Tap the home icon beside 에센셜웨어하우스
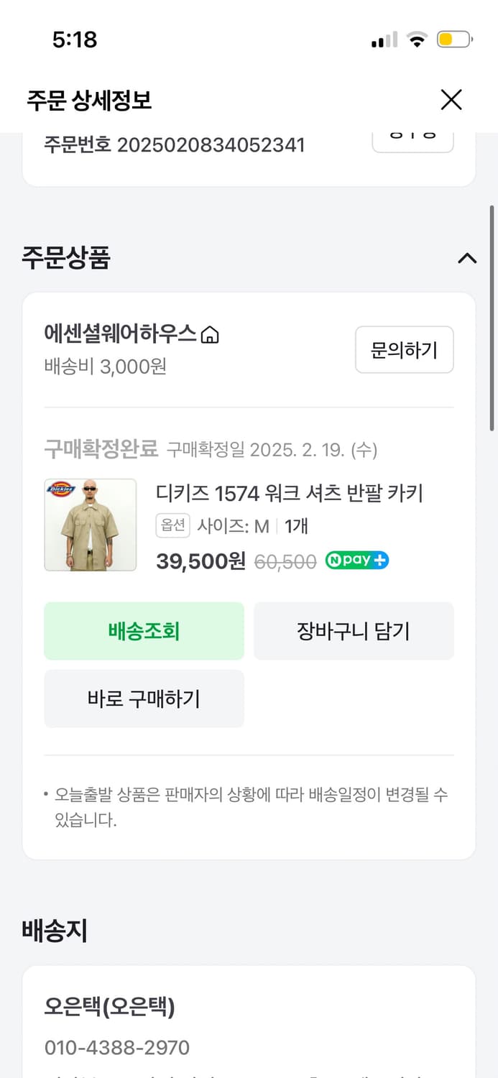This screenshot has width=498, height=1078. [209, 334]
